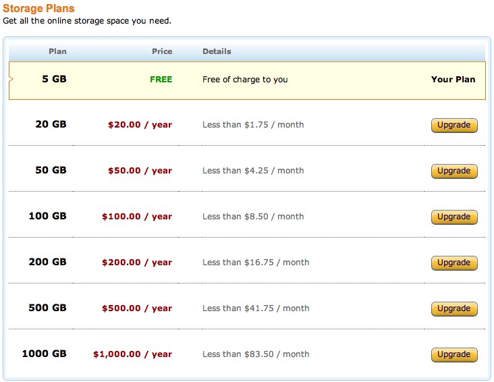Select Upgrade for the 1000 GB plan
Viewport: 494px width, 382px height.
[454, 354]
